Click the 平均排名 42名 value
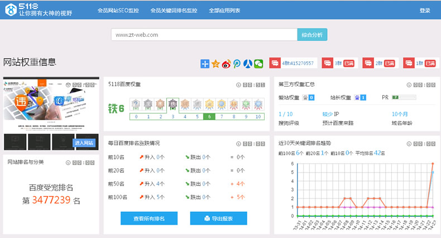 click(370, 153)
